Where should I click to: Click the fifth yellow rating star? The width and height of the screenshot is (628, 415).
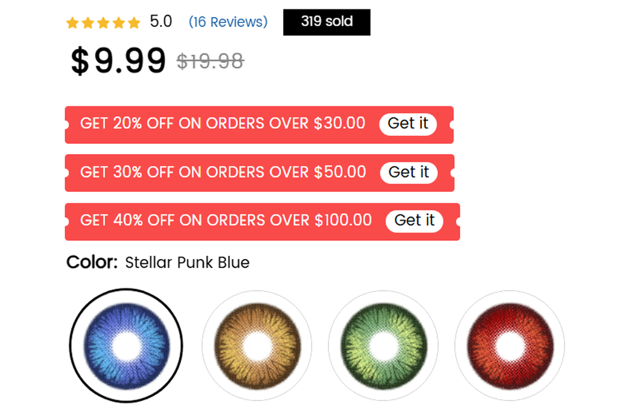(x=134, y=23)
